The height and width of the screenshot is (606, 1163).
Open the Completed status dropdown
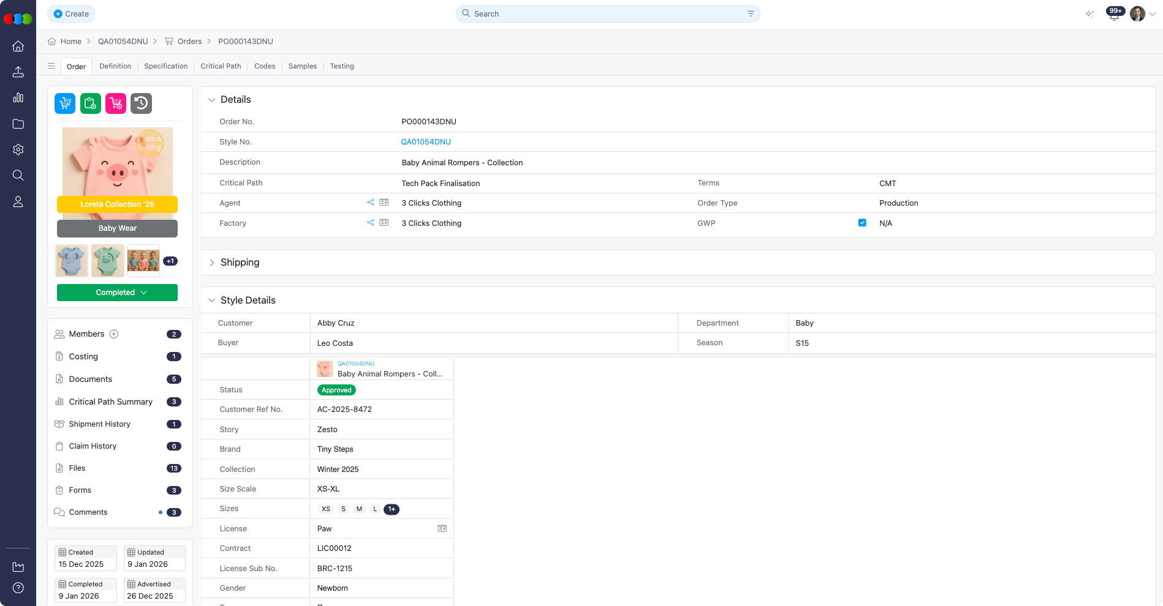tap(117, 293)
